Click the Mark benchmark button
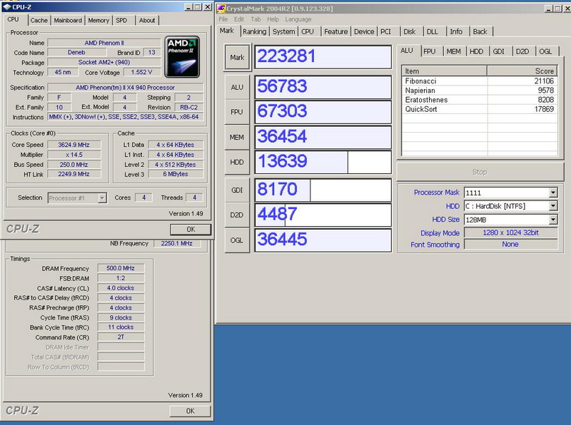The image size is (571, 425). [x=237, y=57]
